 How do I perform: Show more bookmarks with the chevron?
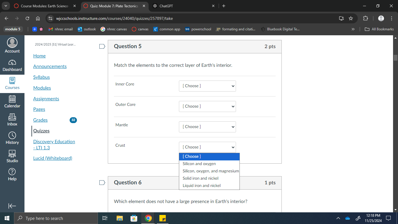coord(353,29)
